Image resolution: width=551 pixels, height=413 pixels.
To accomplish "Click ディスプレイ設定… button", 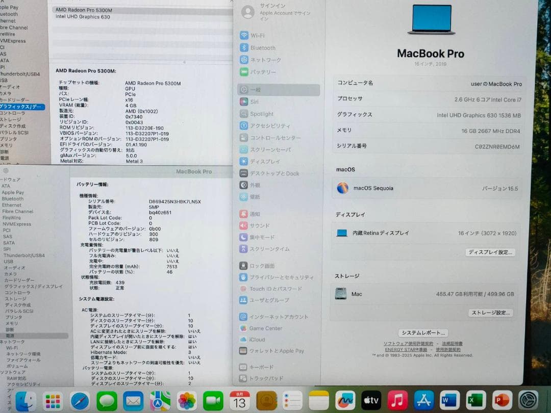I will tap(491, 252).
